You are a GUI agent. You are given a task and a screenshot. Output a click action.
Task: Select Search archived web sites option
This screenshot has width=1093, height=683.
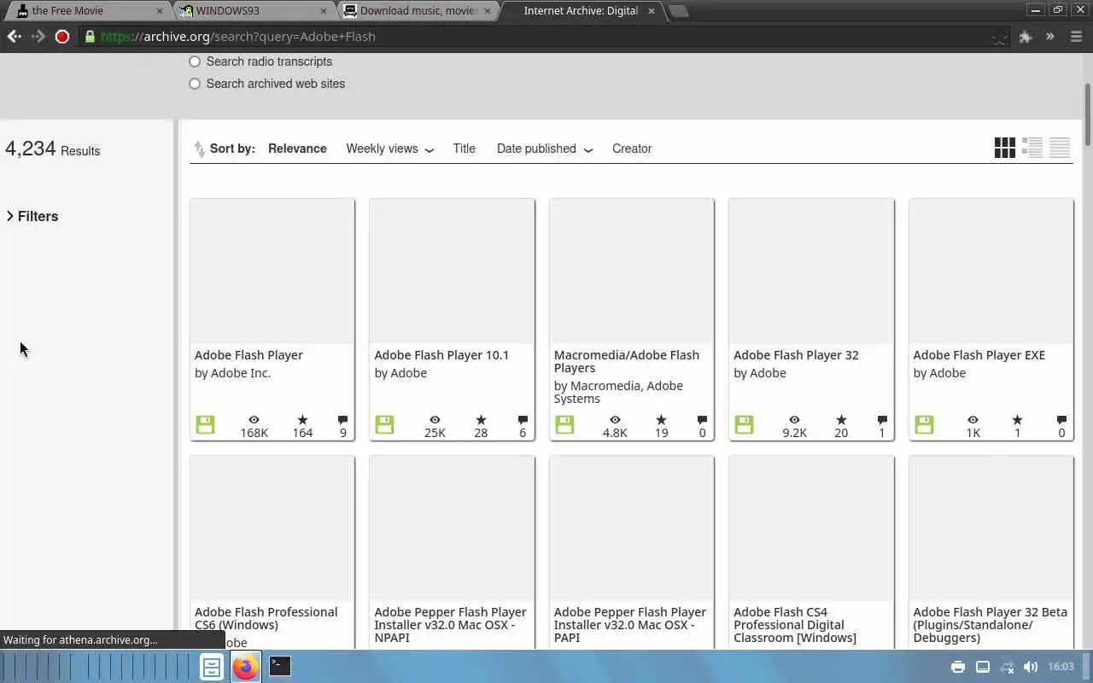[195, 84]
